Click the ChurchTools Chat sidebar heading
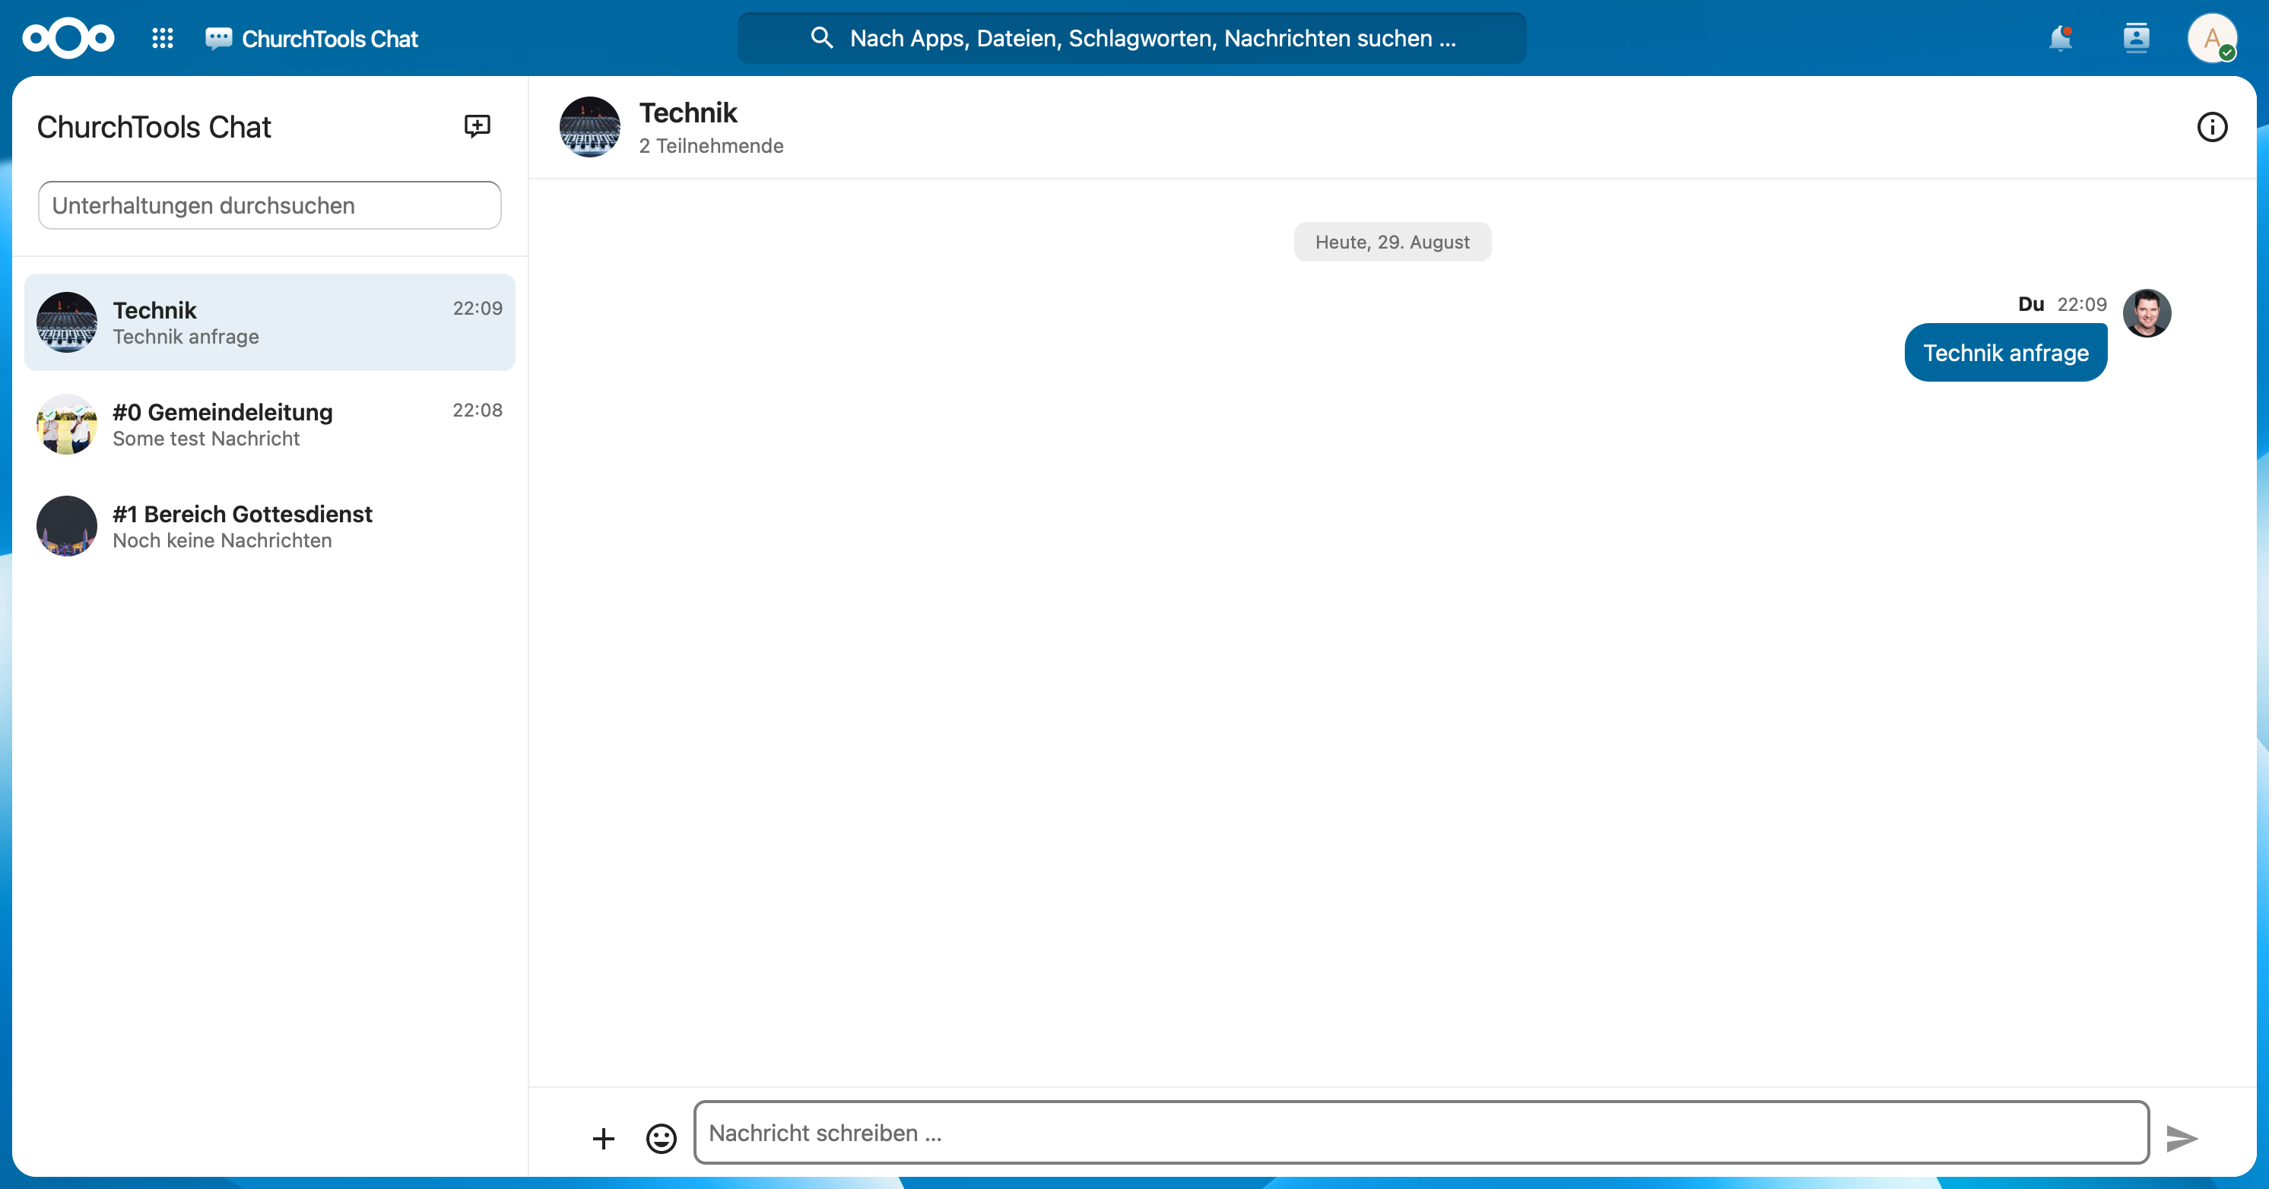The height and width of the screenshot is (1189, 2269). point(154,127)
